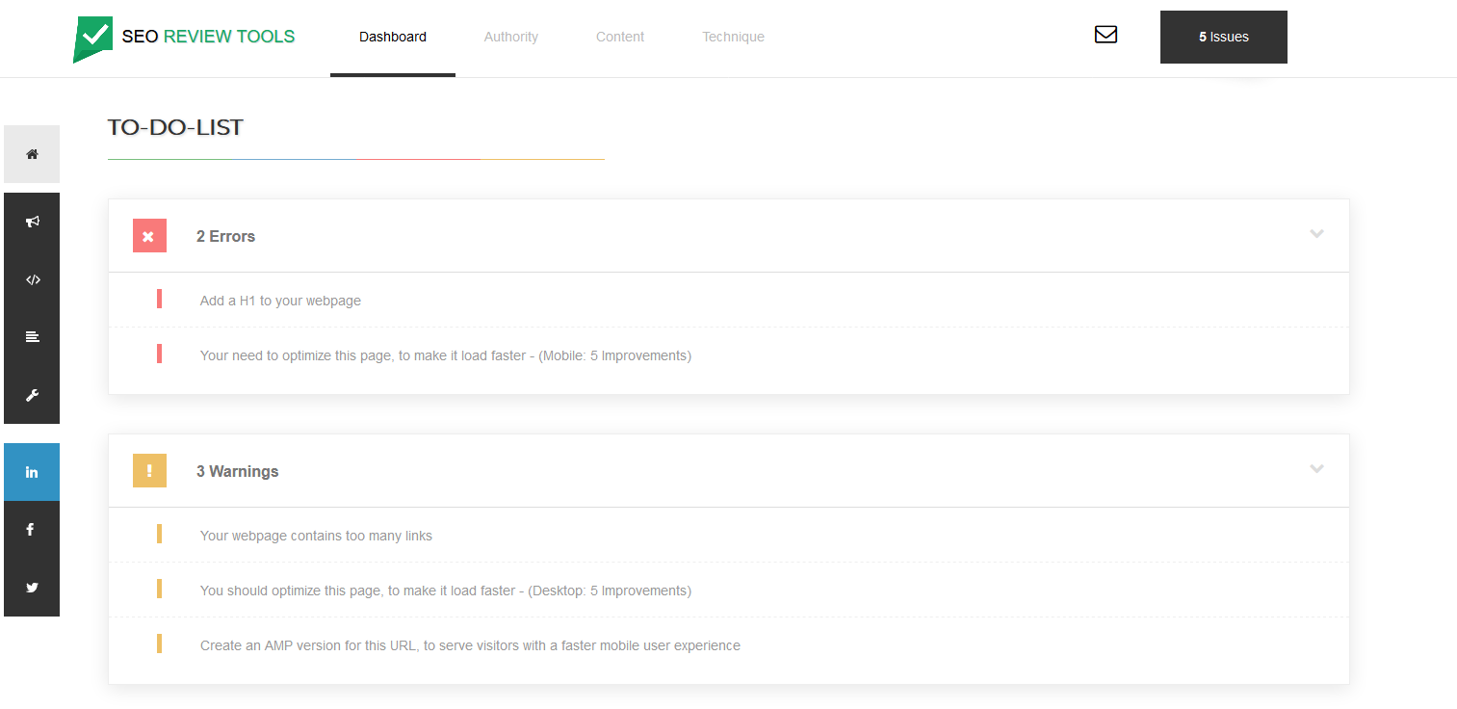
Task: Open the 'Create an AMP version' warning item
Action: pos(470,645)
